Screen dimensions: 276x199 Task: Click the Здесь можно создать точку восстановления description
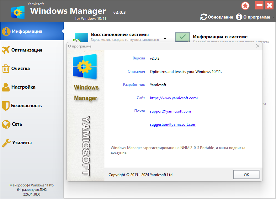click(125, 40)
